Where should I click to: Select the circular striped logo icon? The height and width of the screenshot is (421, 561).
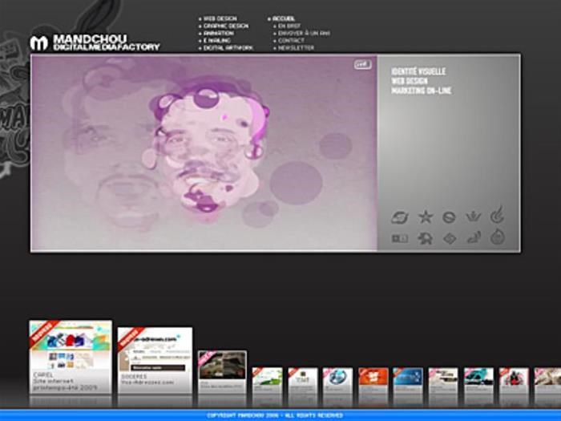(x=450, y=217)
